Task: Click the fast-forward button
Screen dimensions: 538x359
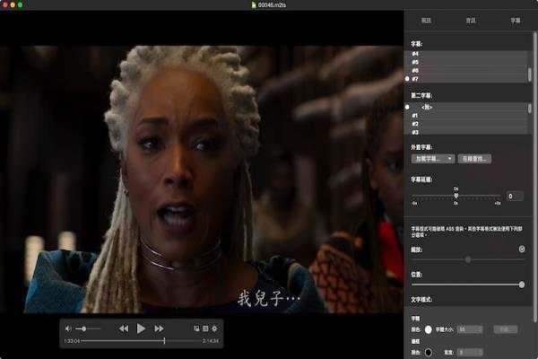Action: click(159, 328)
